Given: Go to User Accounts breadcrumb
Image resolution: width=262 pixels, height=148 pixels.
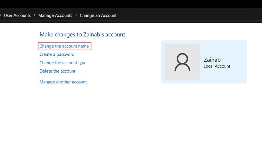Looking at the screenshot, I should 17,15.
